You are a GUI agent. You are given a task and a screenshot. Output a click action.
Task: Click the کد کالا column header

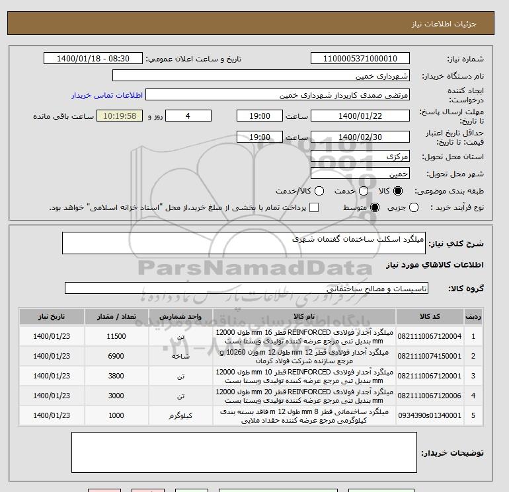coord(430,316)
